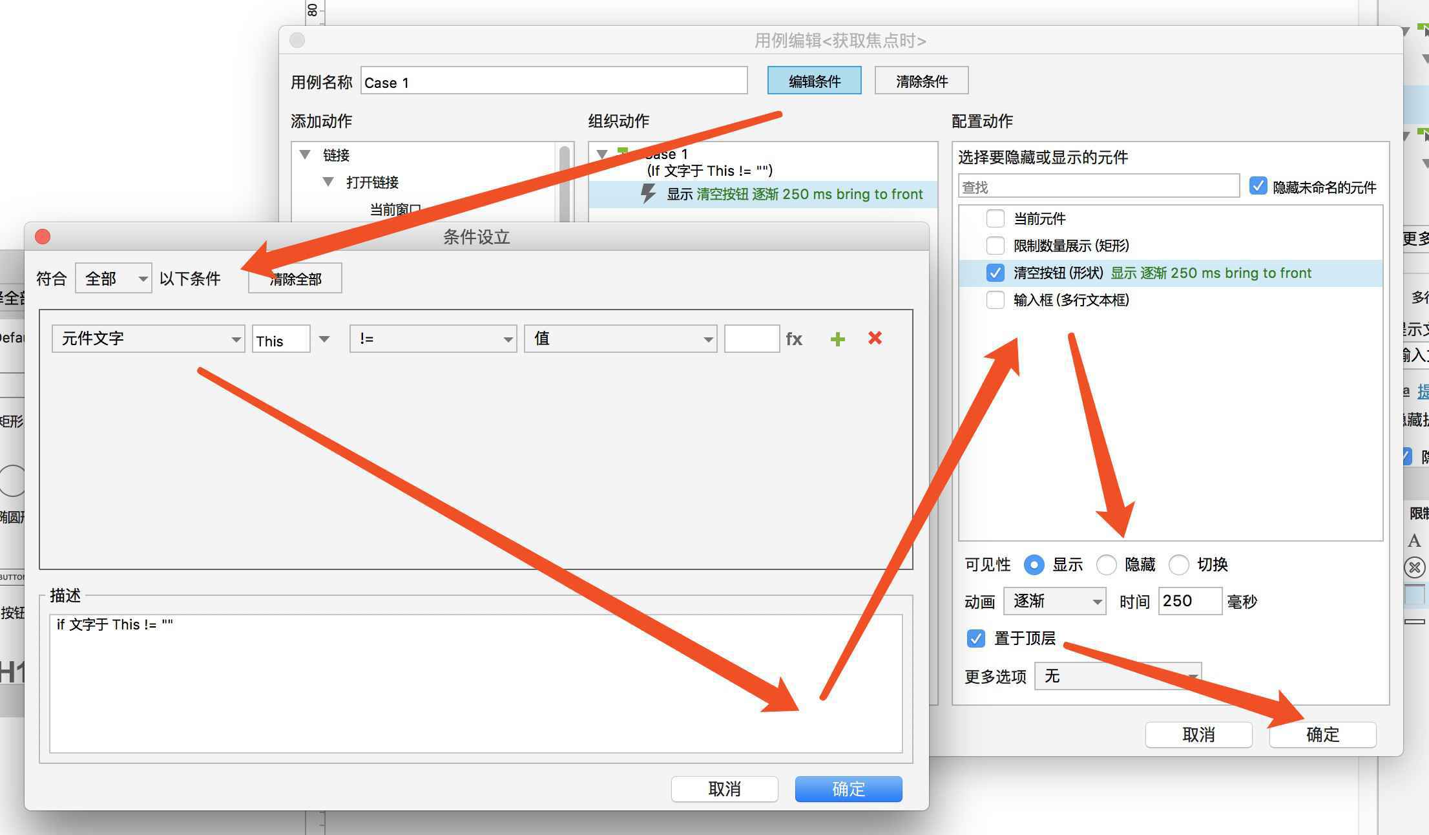
Task: Click 确定 in the 用例编辑 dialog
Action: pyautogui.click(x=1322, y=735)
